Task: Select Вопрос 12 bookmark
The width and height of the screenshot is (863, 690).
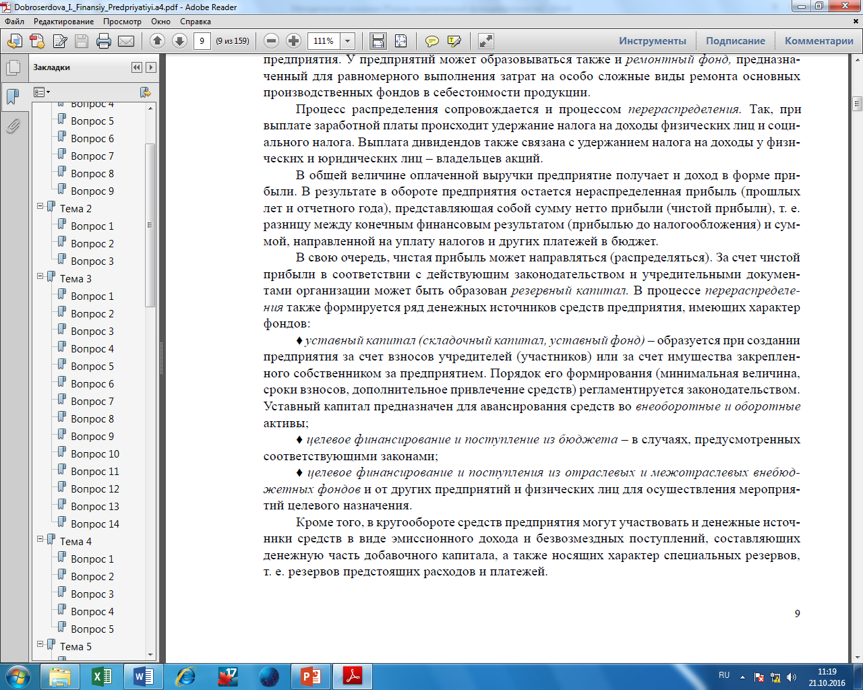Action: (95, 489)
